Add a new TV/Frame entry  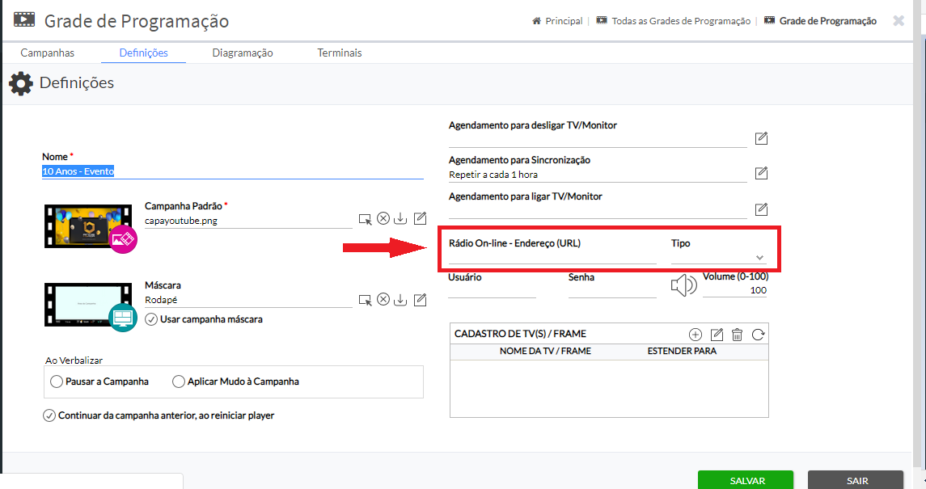[x=695, y=335]
